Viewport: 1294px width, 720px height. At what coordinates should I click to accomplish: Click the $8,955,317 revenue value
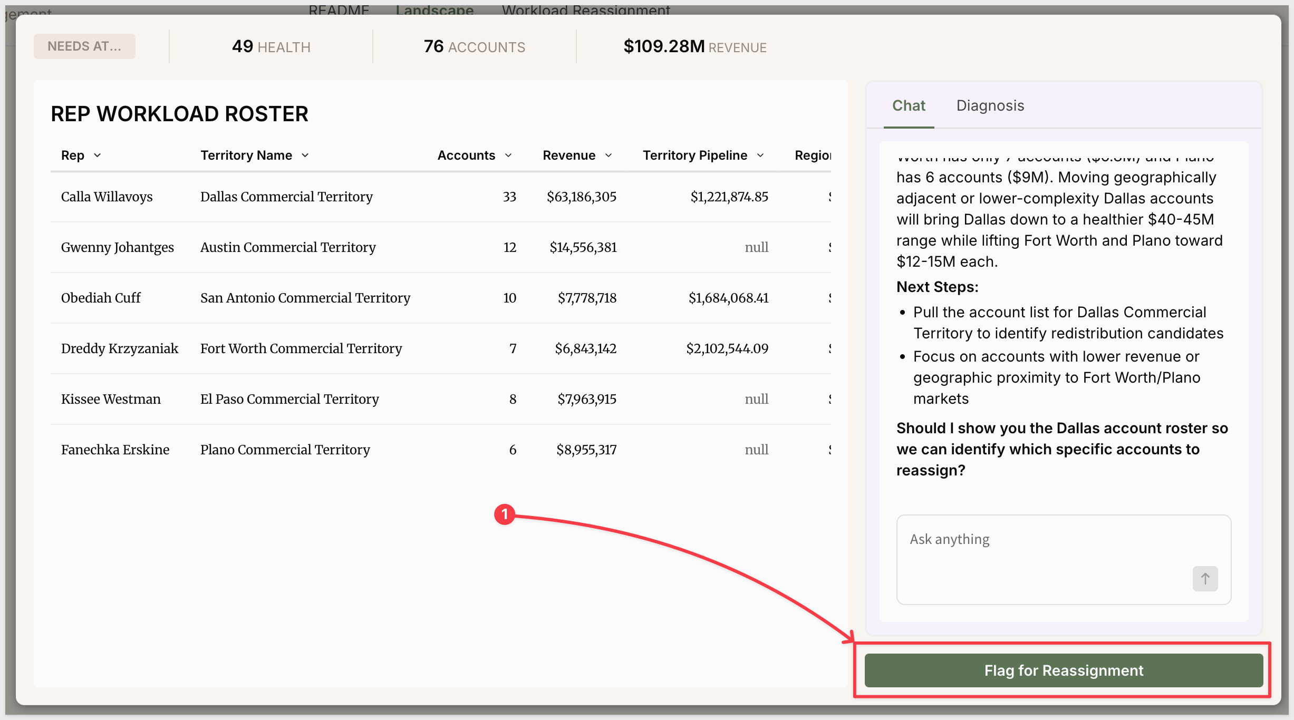pyautogui.click(x=586, y=450)
